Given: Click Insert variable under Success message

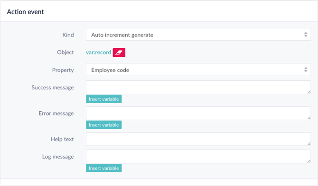Looking at the screenshot, I should coord(103,99).
